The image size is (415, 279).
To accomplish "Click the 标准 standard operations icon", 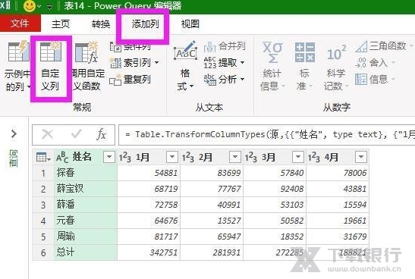I will [x=305, y=52].
